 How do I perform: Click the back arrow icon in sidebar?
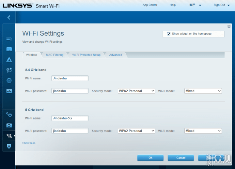coord(9,18)
